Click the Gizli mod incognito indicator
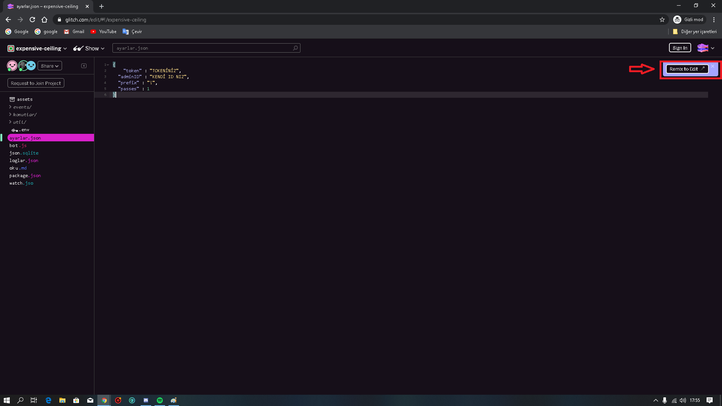722x406 pixels. pyautogui.click(x=689, y=20)
